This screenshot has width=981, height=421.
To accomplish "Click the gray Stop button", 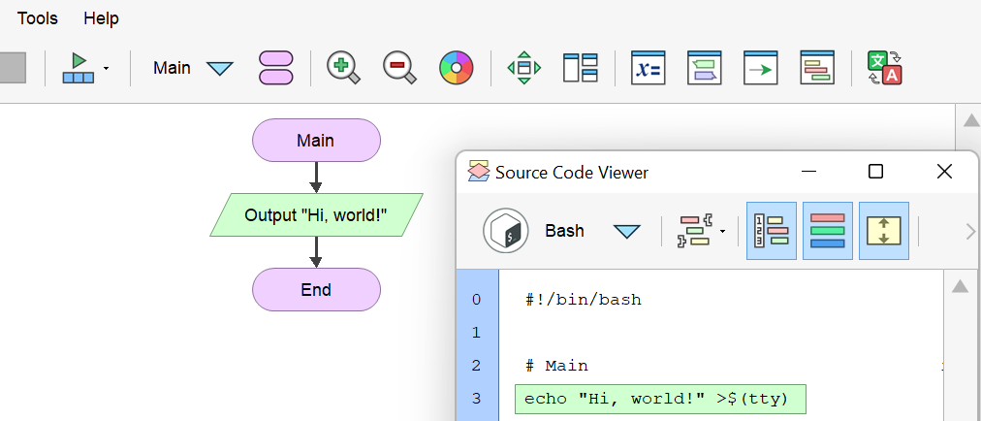I will tap(13, 68).
